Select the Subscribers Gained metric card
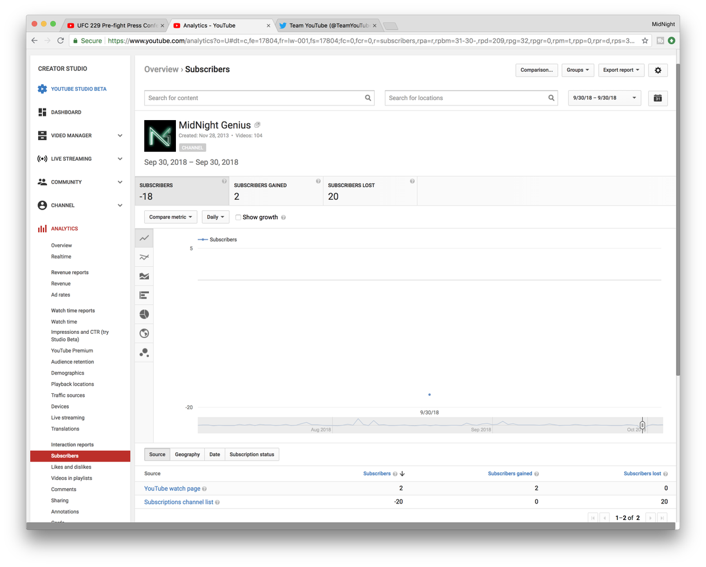706x567 pixels. click(x=277, y=191)
